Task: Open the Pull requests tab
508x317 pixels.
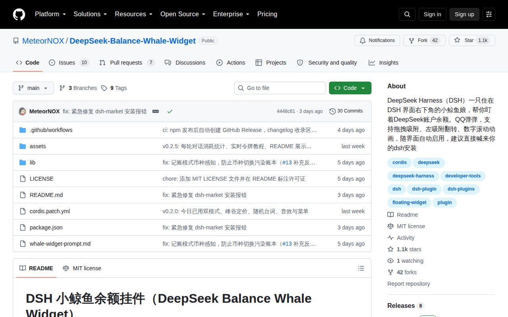Action: [127, 63]
